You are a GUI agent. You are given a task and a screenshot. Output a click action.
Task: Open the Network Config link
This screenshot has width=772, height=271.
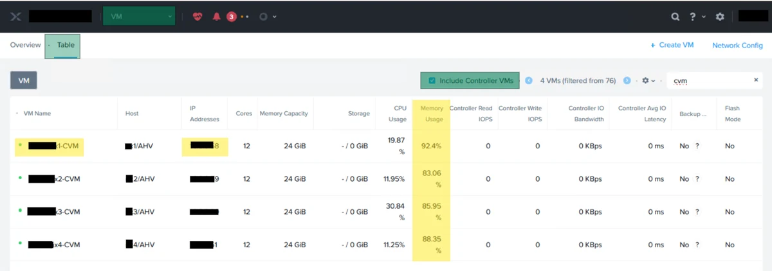(737, 46)
